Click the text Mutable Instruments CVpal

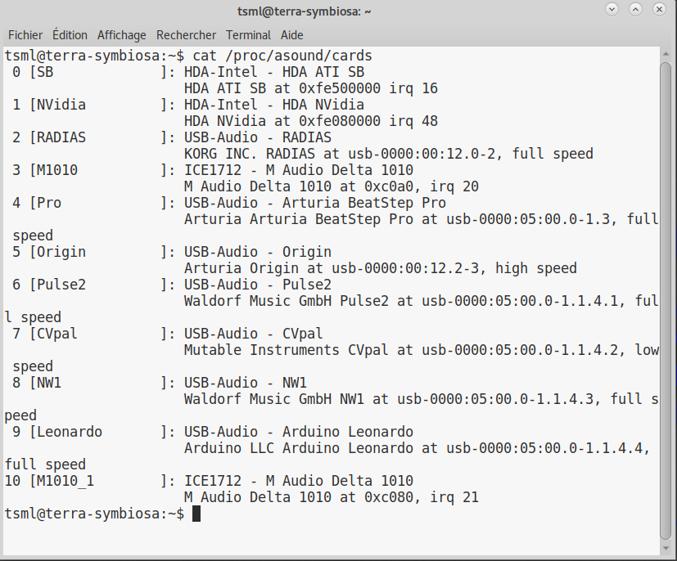pyautogui.click(x=287, y=350)
